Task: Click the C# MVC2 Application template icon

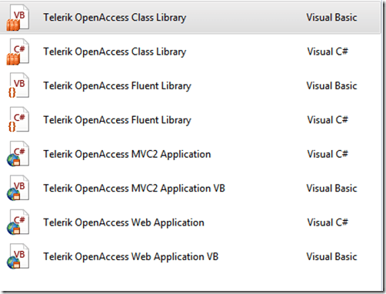Action: 18,154
